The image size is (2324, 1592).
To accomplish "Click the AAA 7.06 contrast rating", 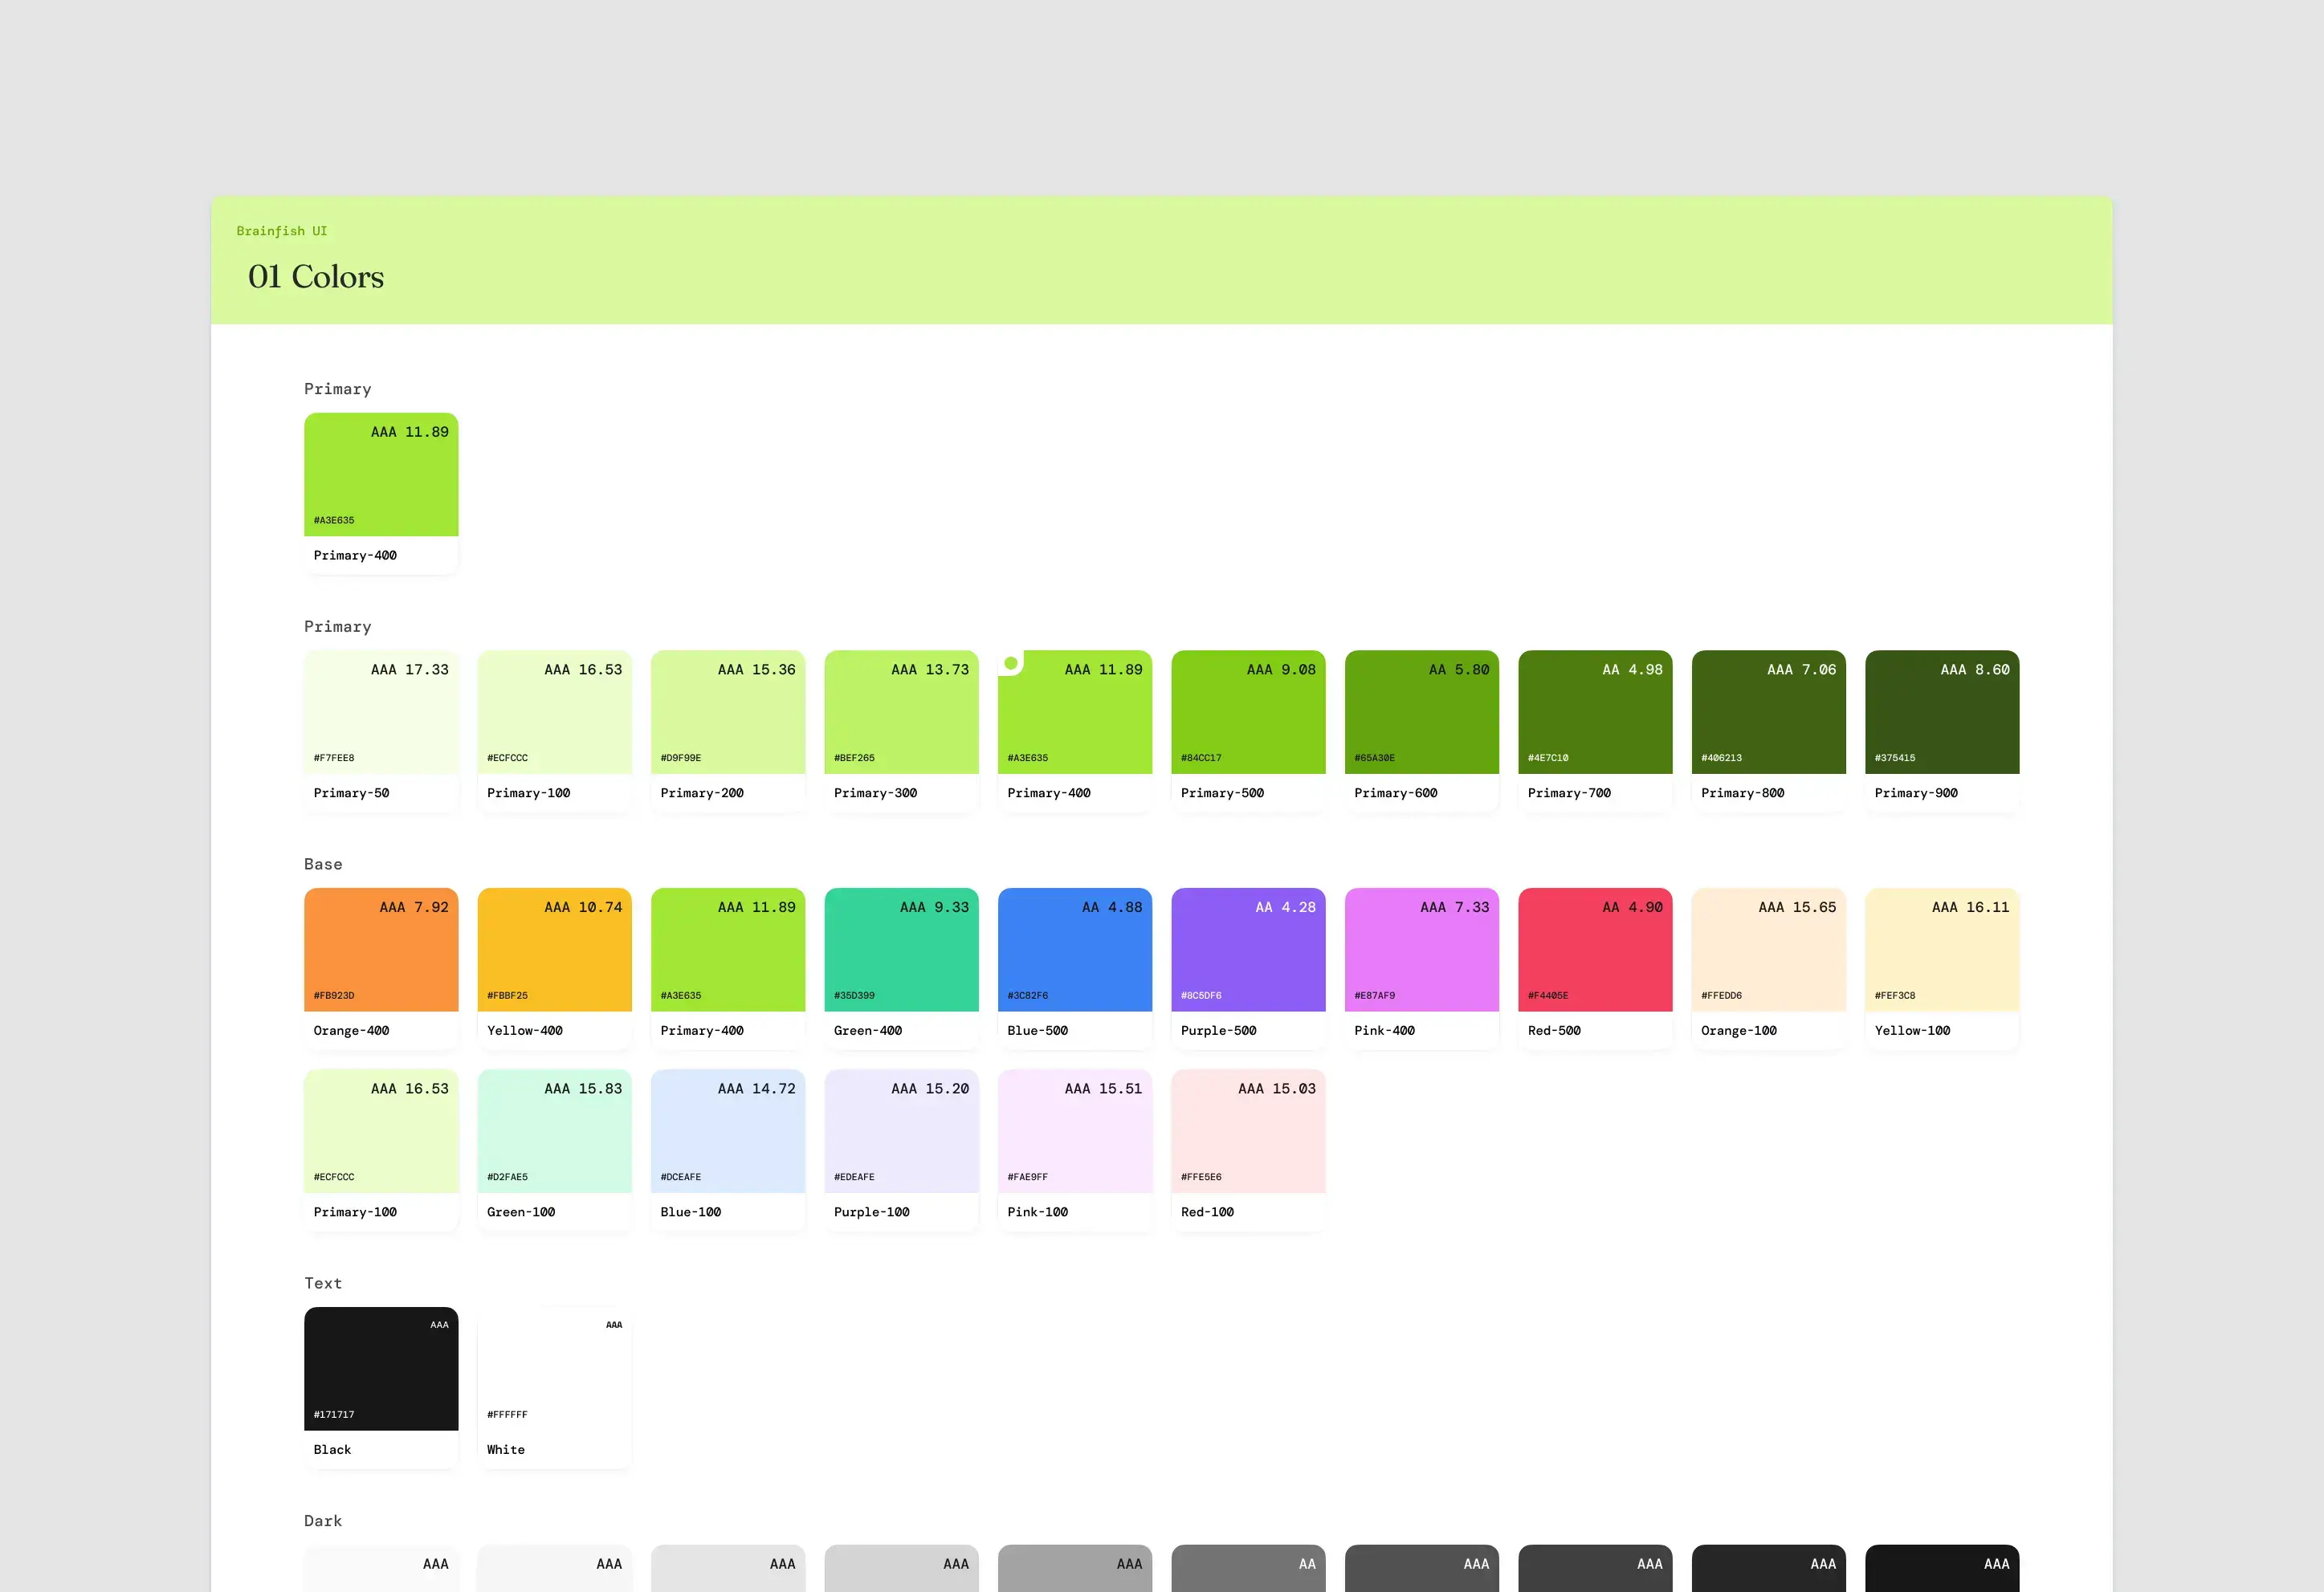I will (1802, 670).
